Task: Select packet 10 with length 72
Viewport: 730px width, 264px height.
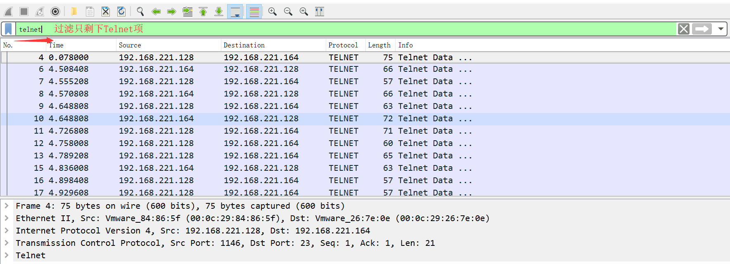Action: coord(365,119)
